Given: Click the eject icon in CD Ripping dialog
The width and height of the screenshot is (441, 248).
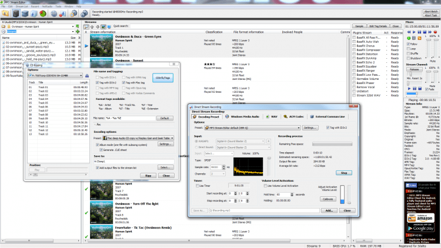Looking at the screenshot, I should click(87, 76).
